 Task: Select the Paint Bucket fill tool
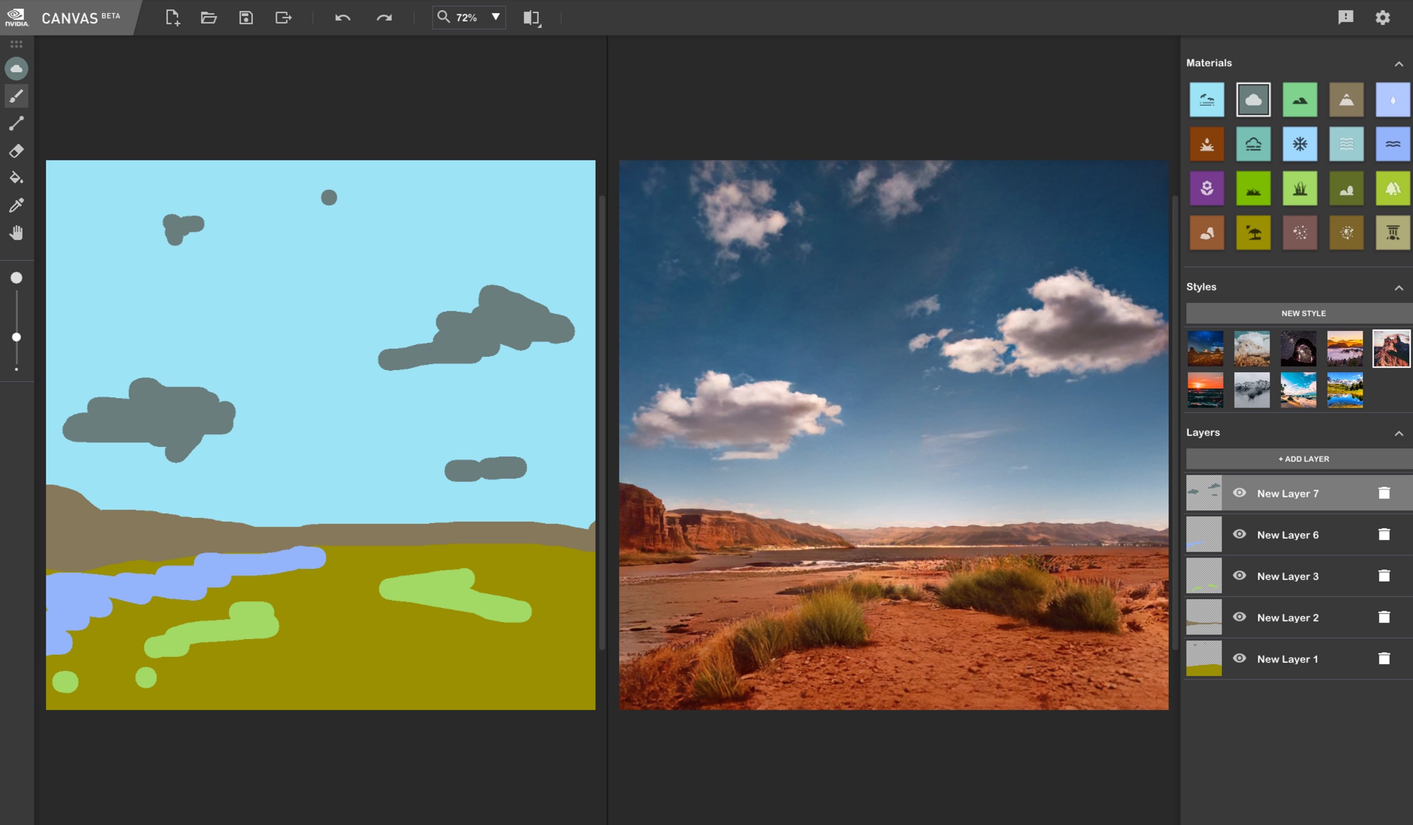[16, 178]
